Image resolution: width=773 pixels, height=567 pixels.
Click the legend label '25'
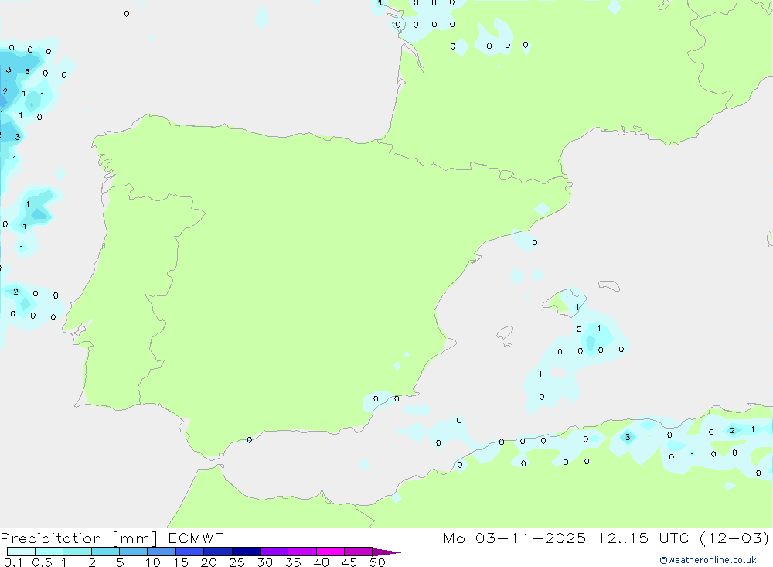tap(237, 562)
